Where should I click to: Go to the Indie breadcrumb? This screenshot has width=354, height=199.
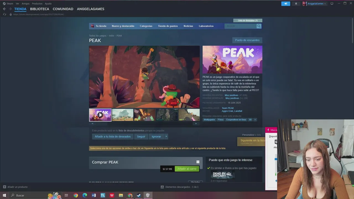pos(111,36)
